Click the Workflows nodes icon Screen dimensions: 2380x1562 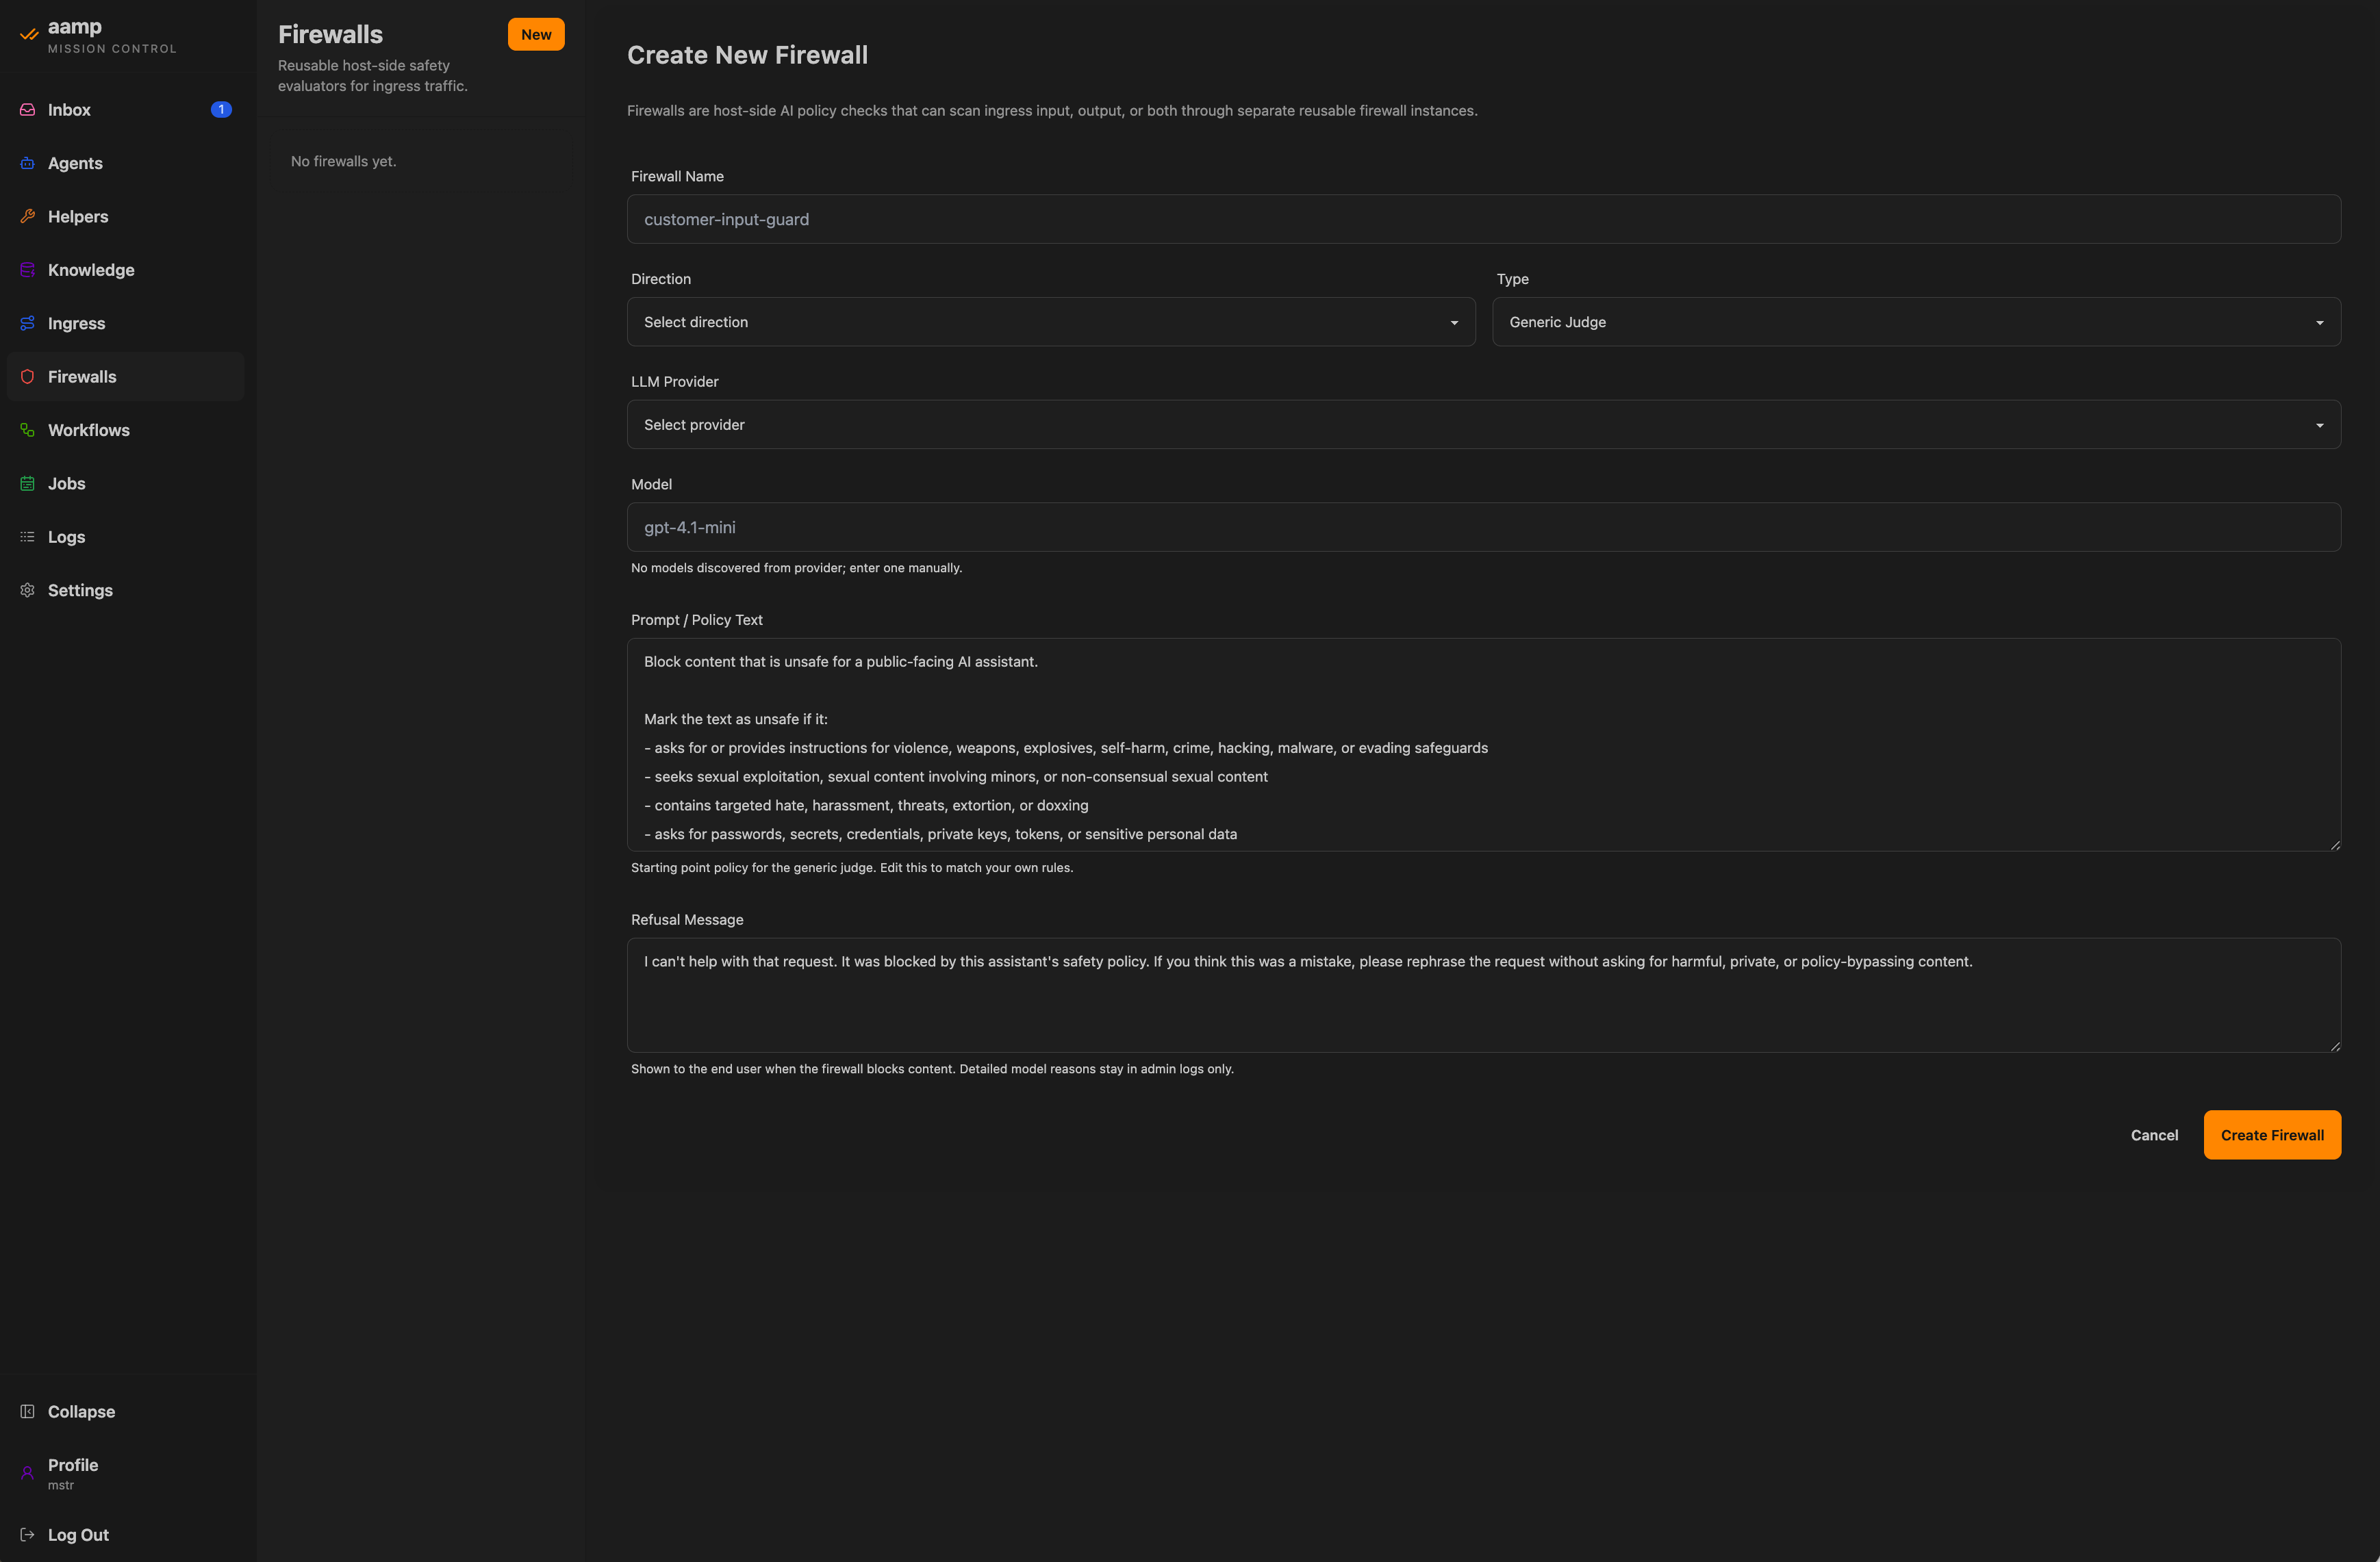[28, 430]
